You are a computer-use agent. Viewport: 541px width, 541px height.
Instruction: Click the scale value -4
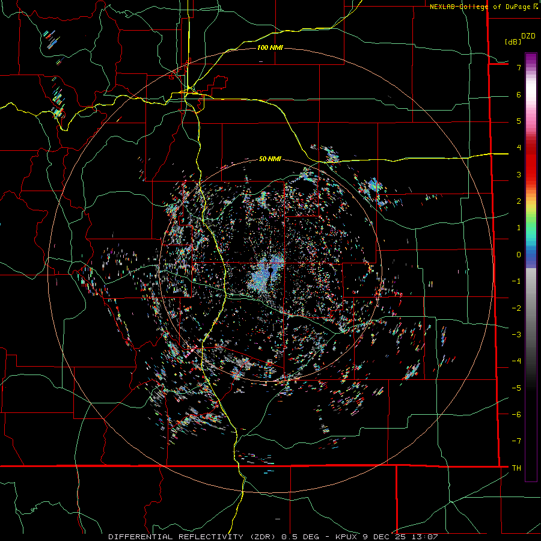[516, 361]
